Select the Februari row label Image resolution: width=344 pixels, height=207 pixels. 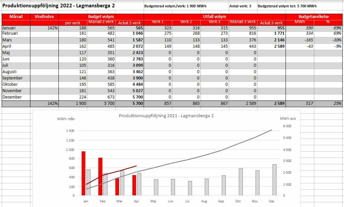(10, 33)
